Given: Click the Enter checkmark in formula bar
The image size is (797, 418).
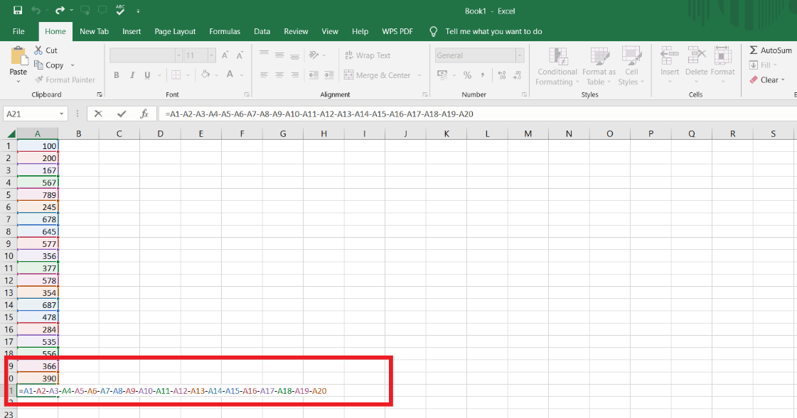Looking at the screenshot, I should click(x=122, y=114).
